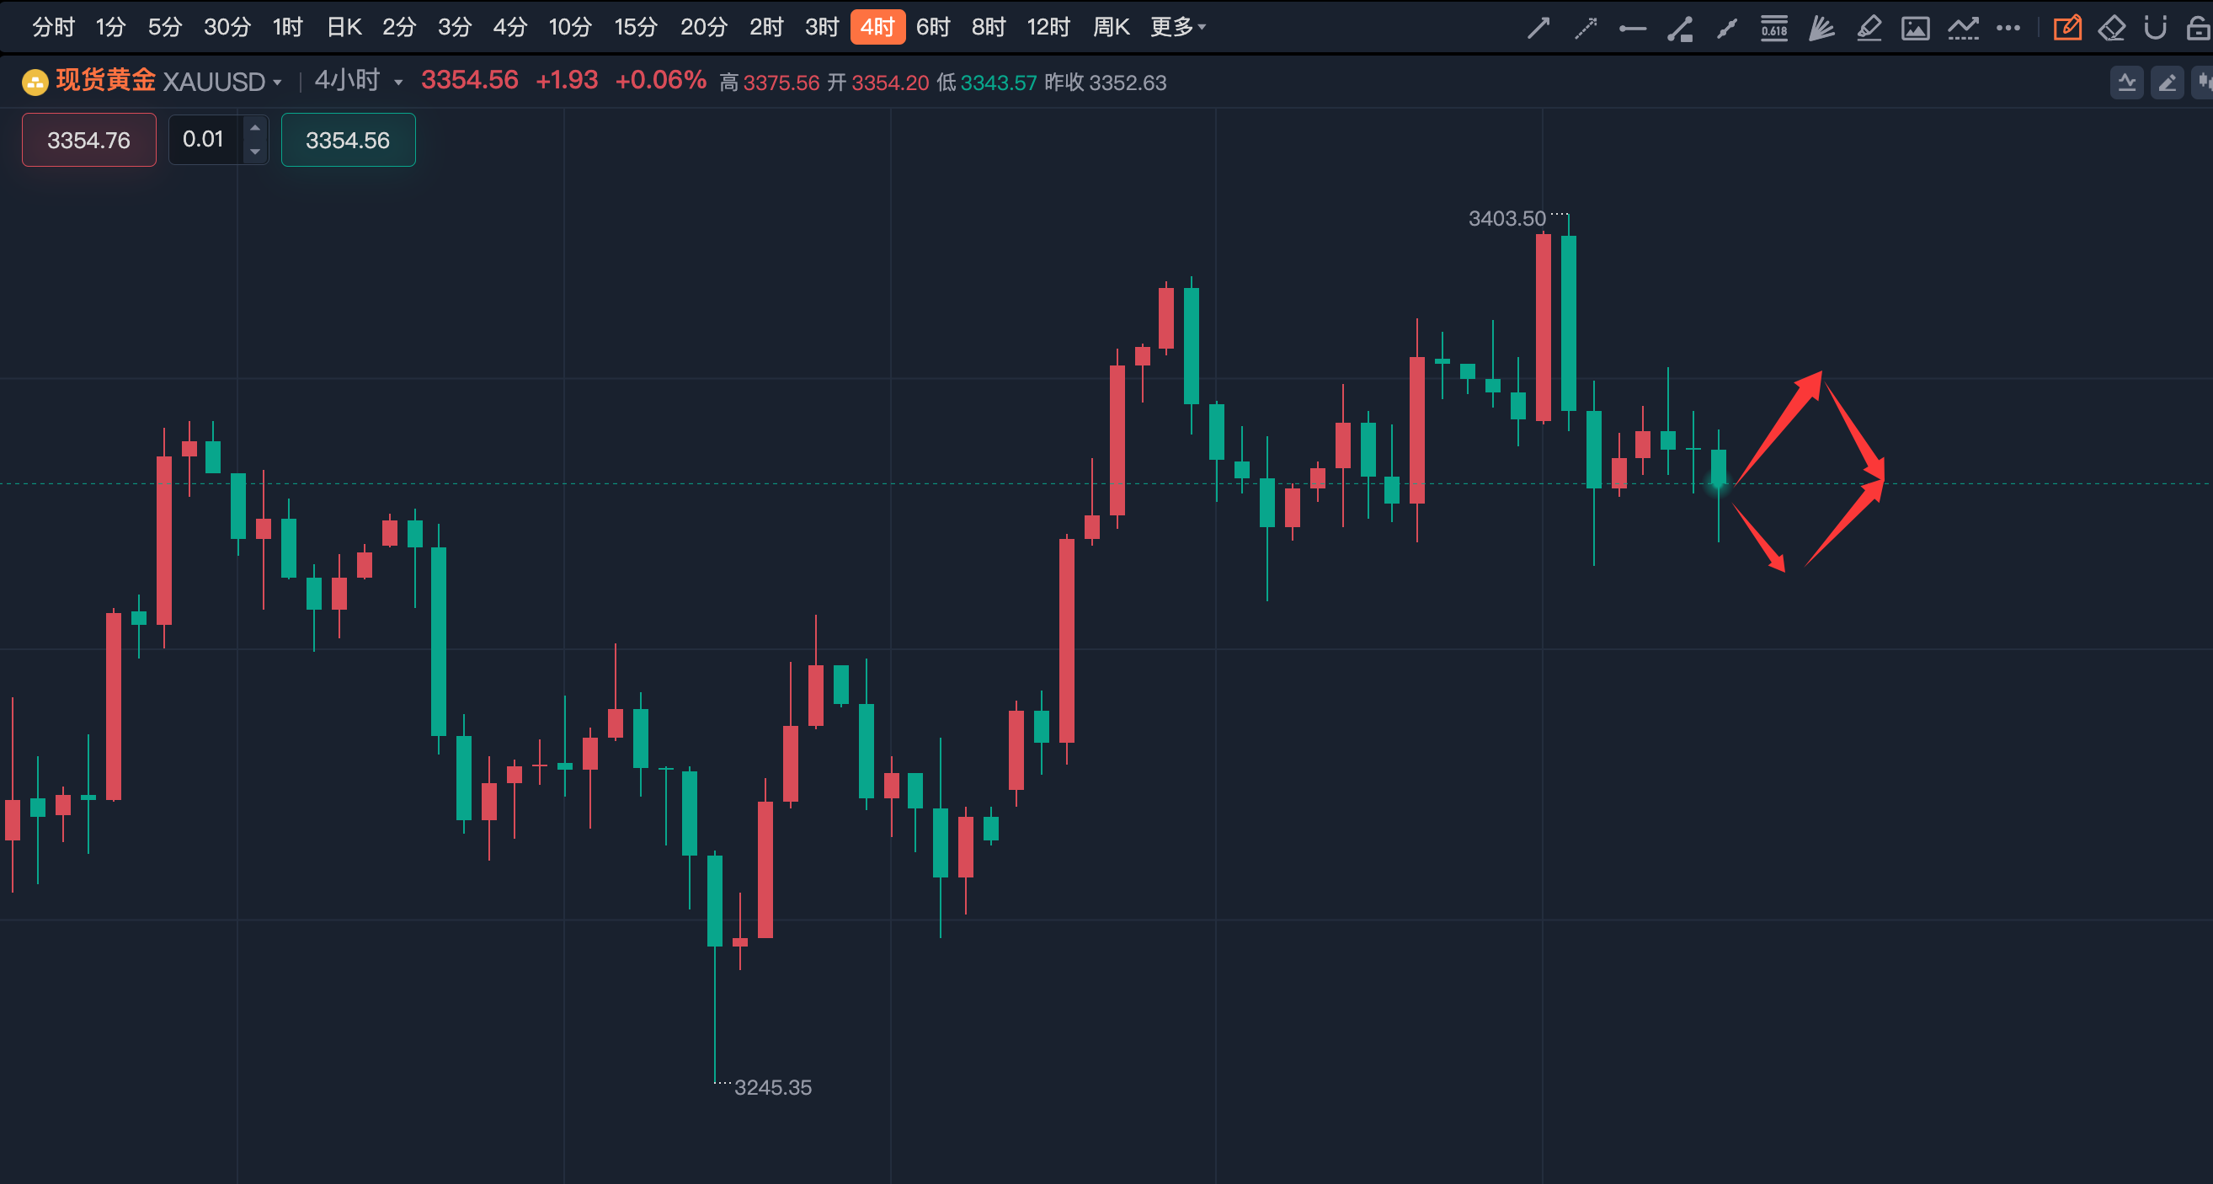Insert image annotation tool
Viewport: 2213px width, 1184px height.
(x=1915, y=29)
